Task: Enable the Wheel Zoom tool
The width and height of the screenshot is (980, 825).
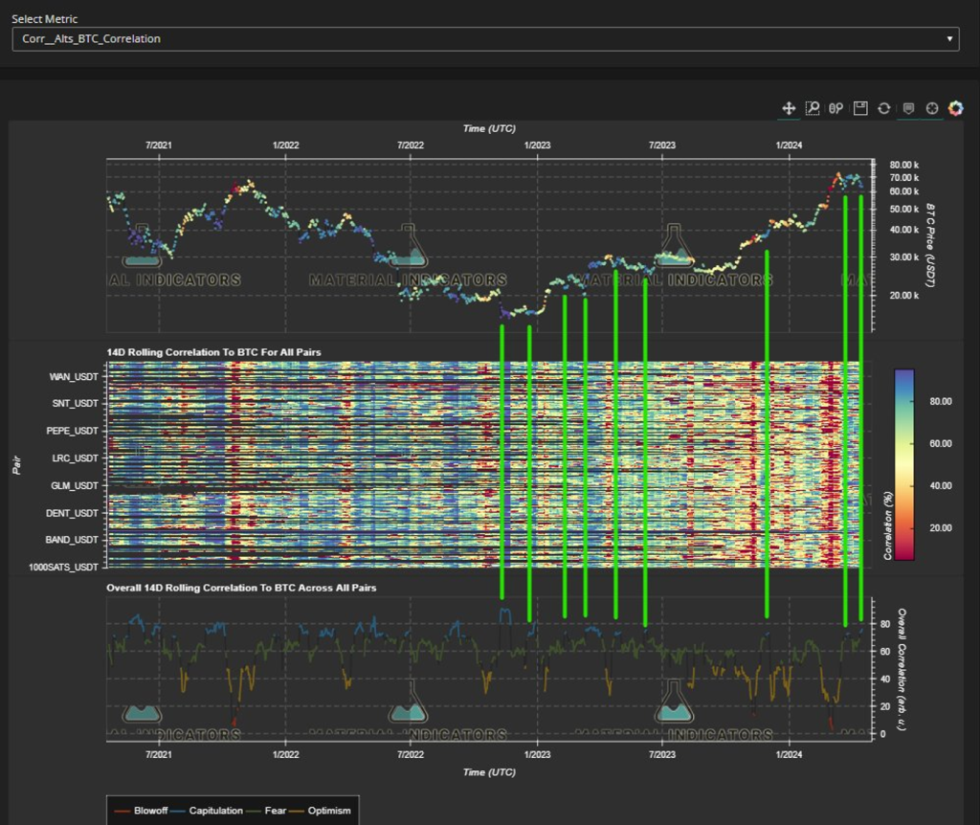Action: [836, 108]
